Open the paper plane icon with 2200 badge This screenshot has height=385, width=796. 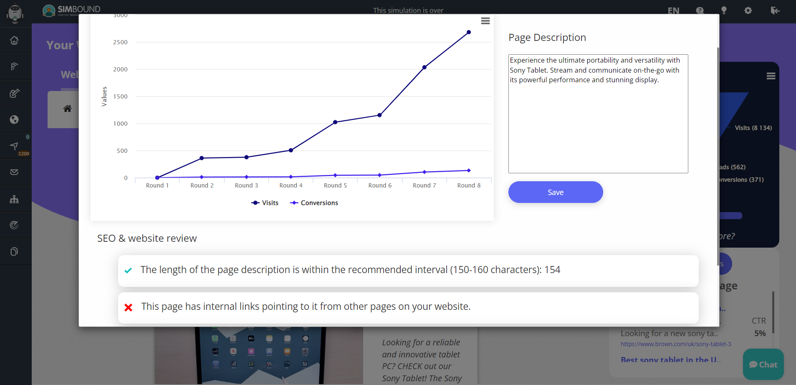click(x=14, y=146)
